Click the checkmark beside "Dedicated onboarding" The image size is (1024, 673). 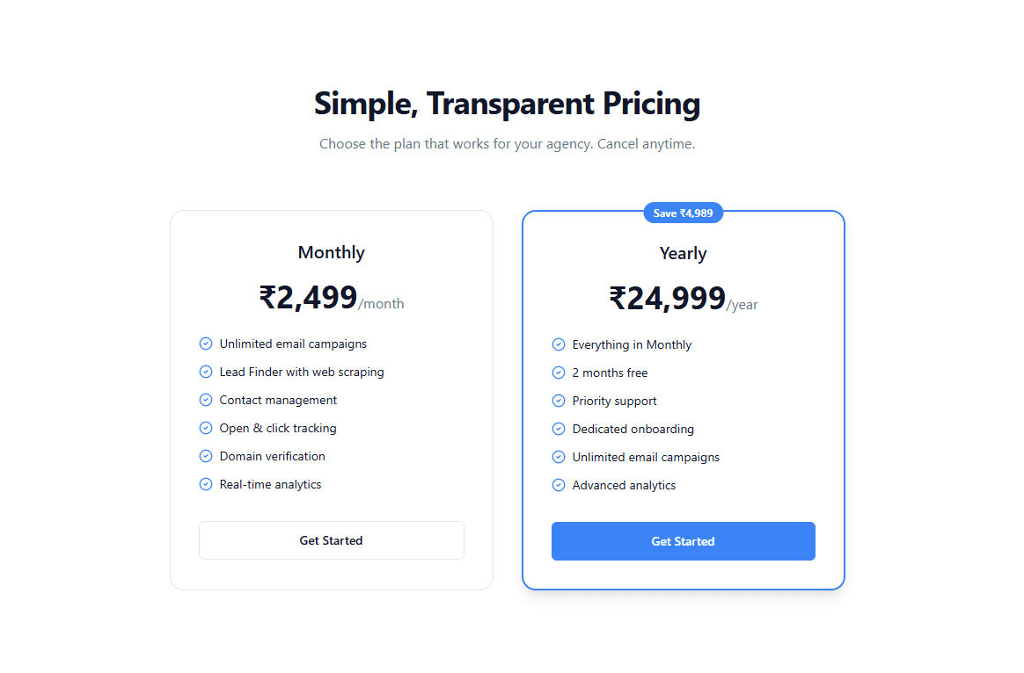(558, 429)
